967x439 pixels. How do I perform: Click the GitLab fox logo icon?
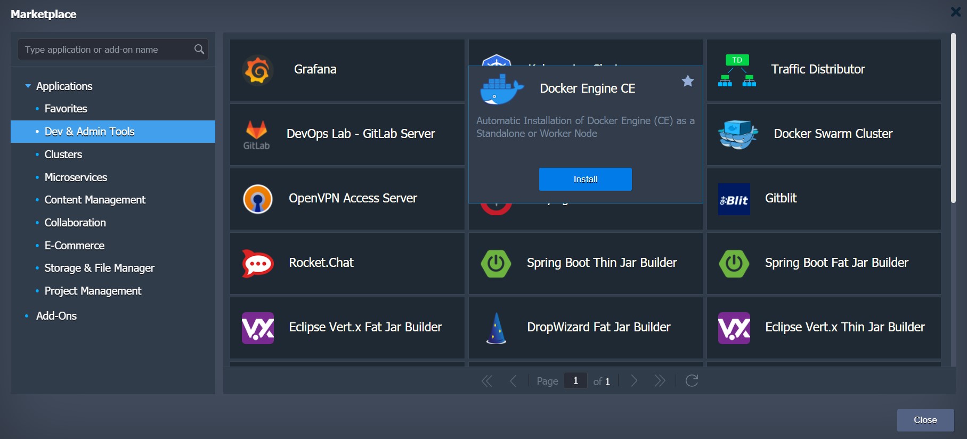pyautogui.click(x=256, y=134)
